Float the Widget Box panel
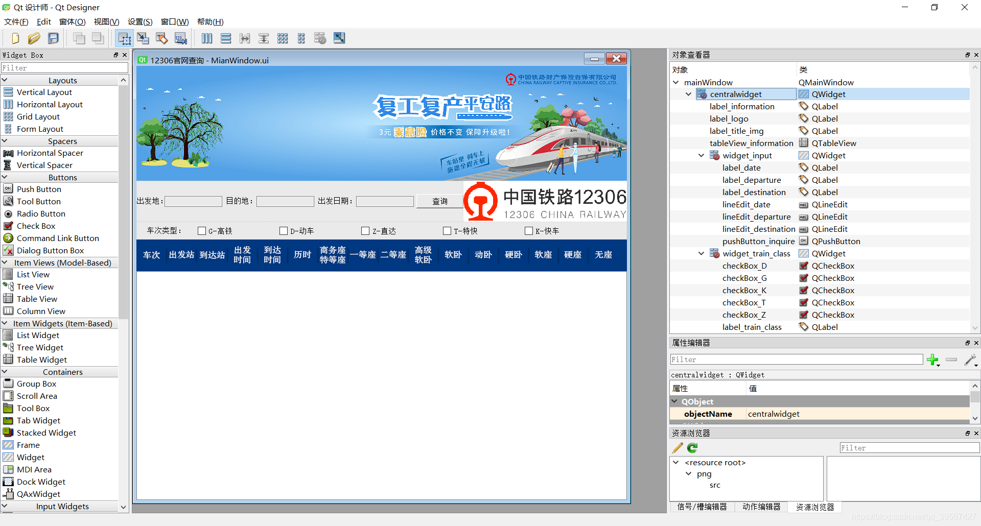The height and width of the screenshot is (526, 981). point(116,55)
